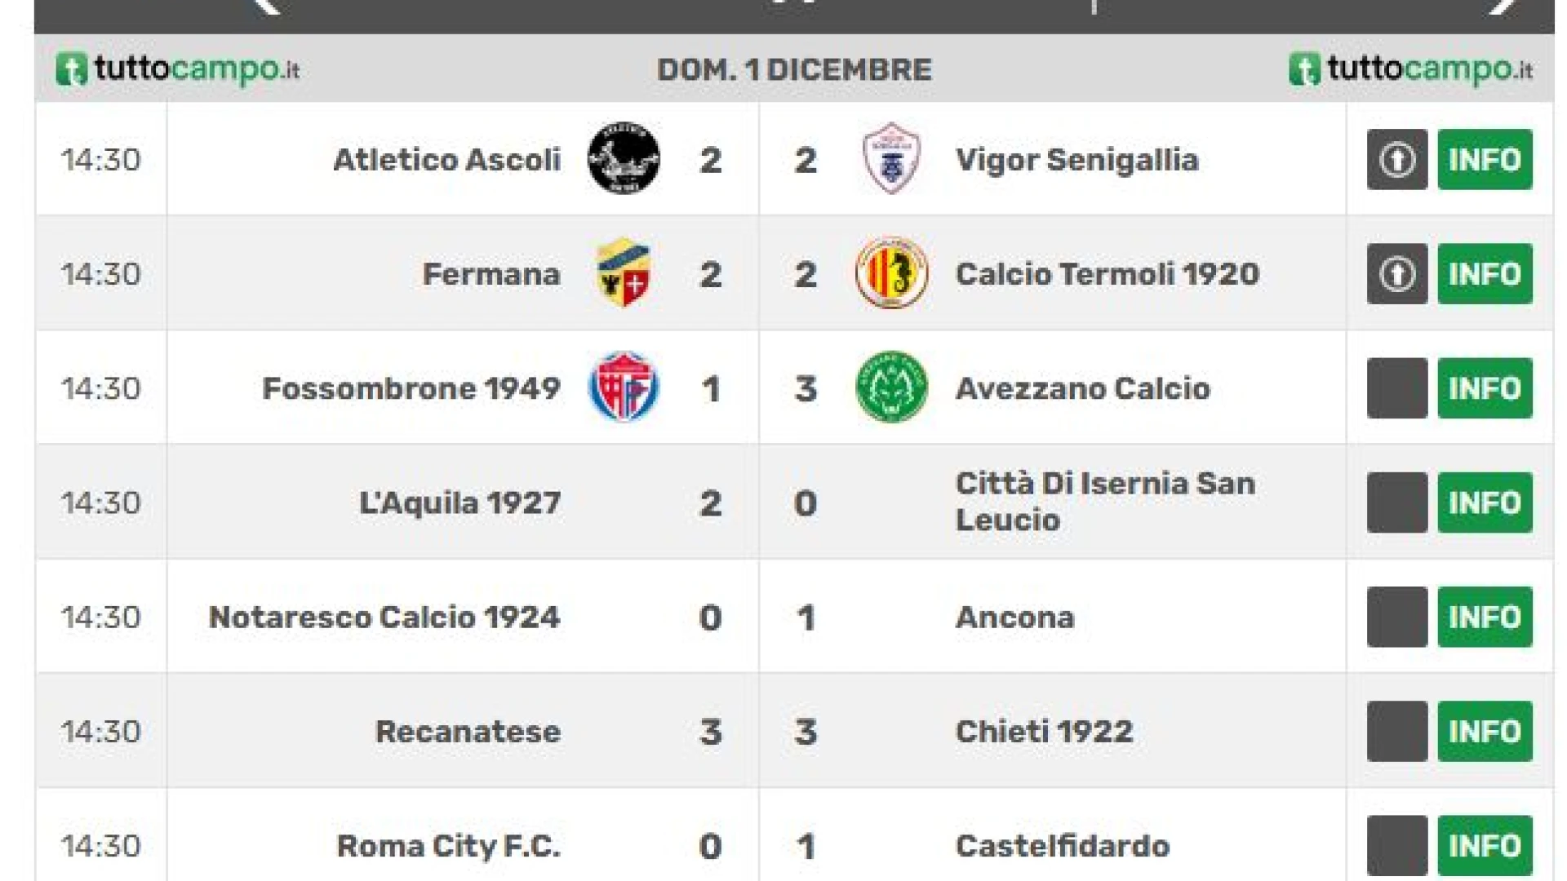This screenshot has width=1567, height=881.
Task: Select the Roma City F.C. team name
Action: click(448, 846)
